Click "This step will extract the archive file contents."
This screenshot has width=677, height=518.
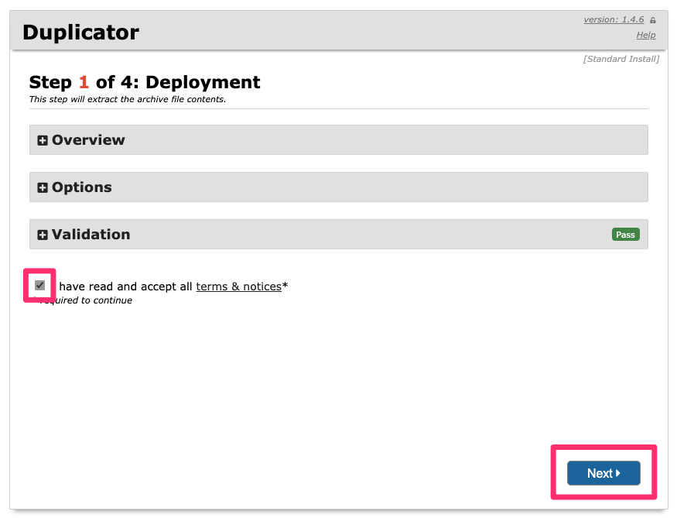pyautogui.click(x=128, y=99)
